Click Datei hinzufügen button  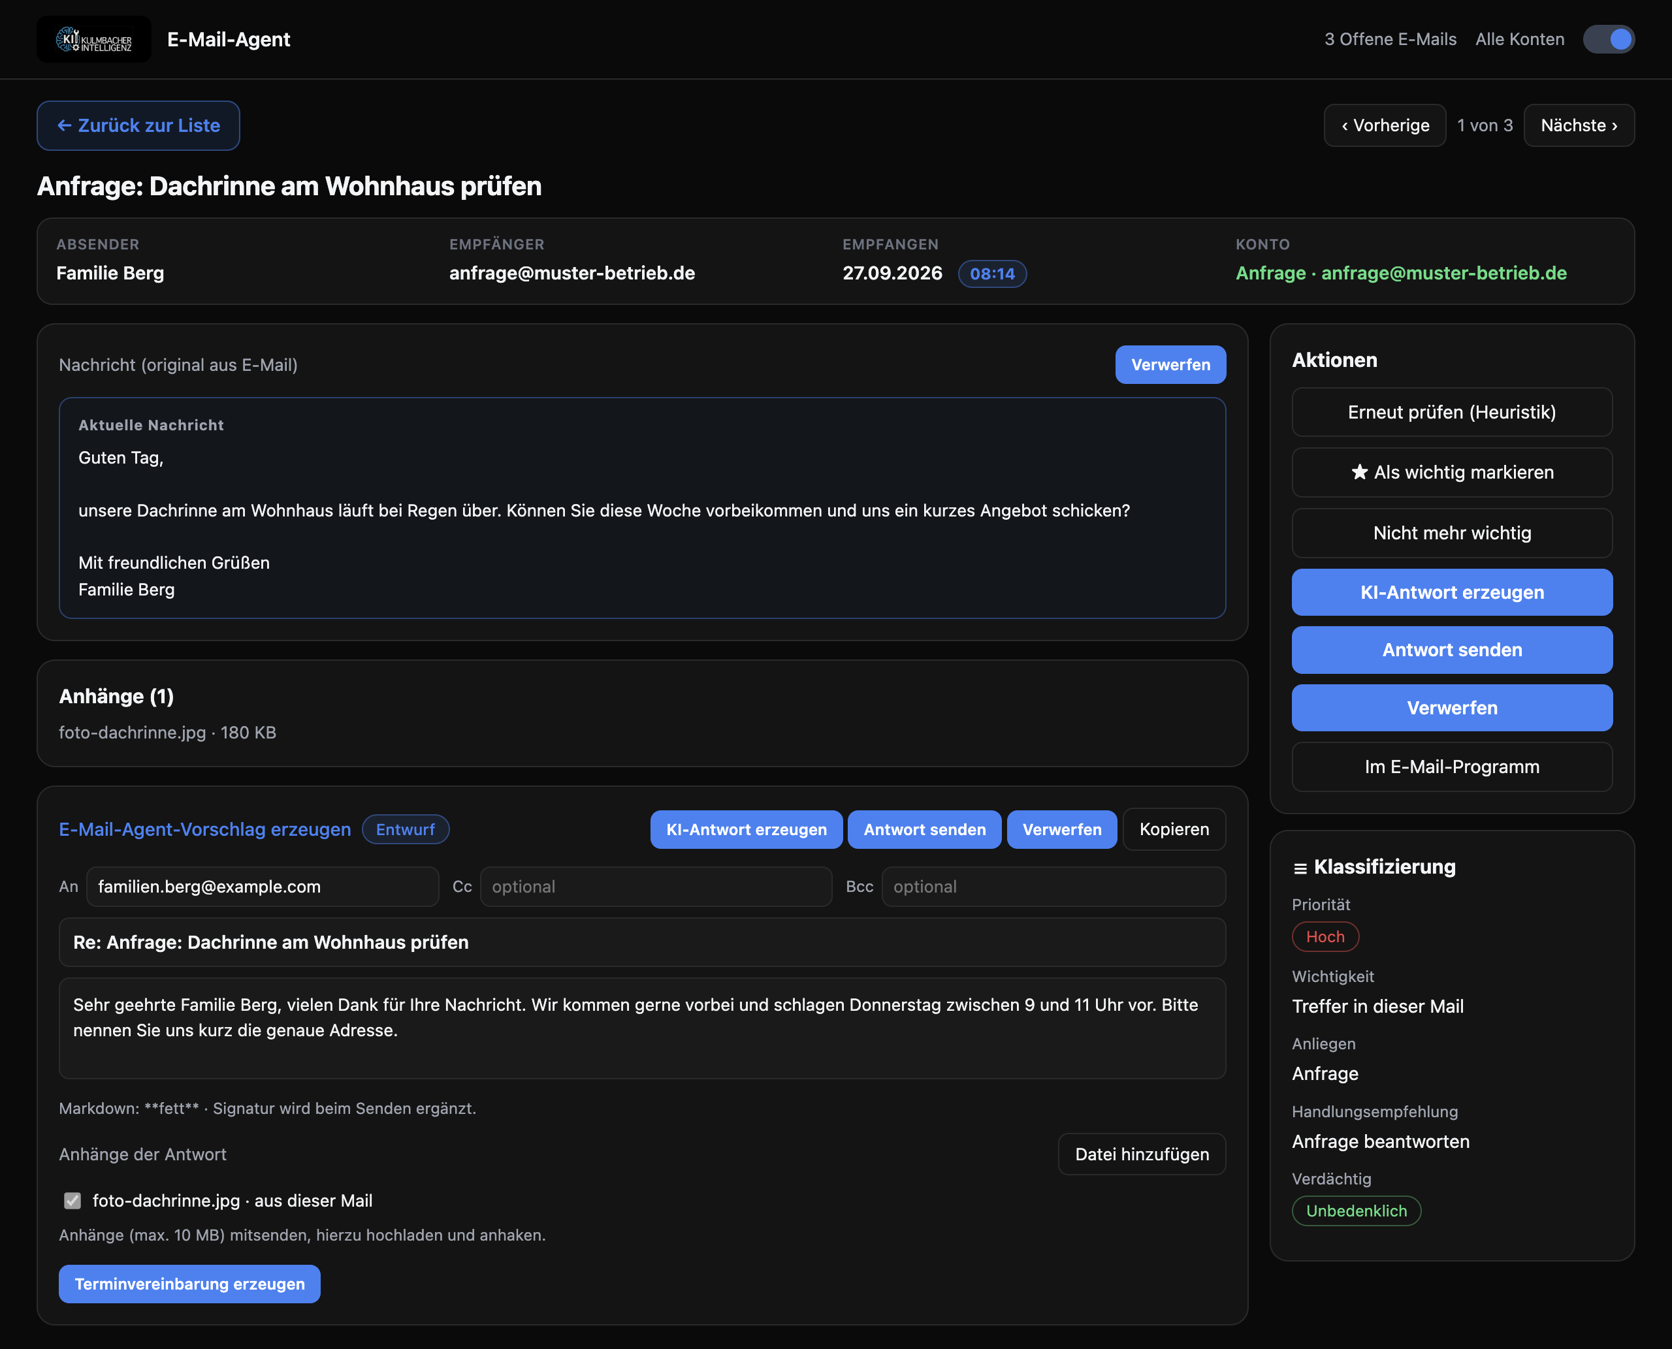coord(1141,1154)
